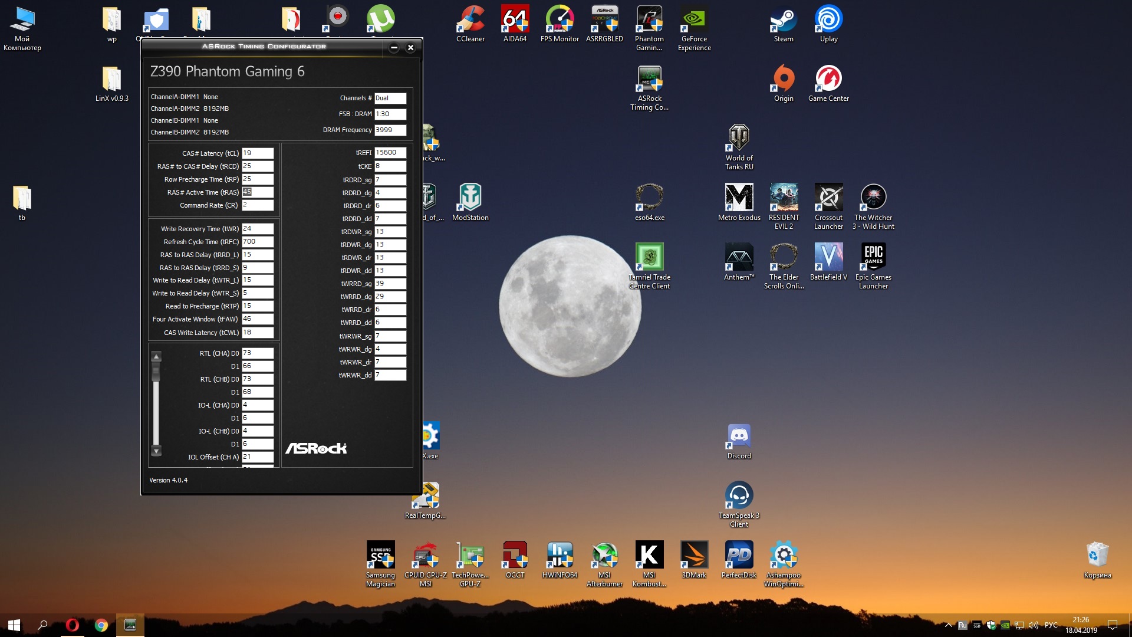Open the volume control in system tray
The height and width of the screenshot is (637, 1132).
click(1033, 625)
